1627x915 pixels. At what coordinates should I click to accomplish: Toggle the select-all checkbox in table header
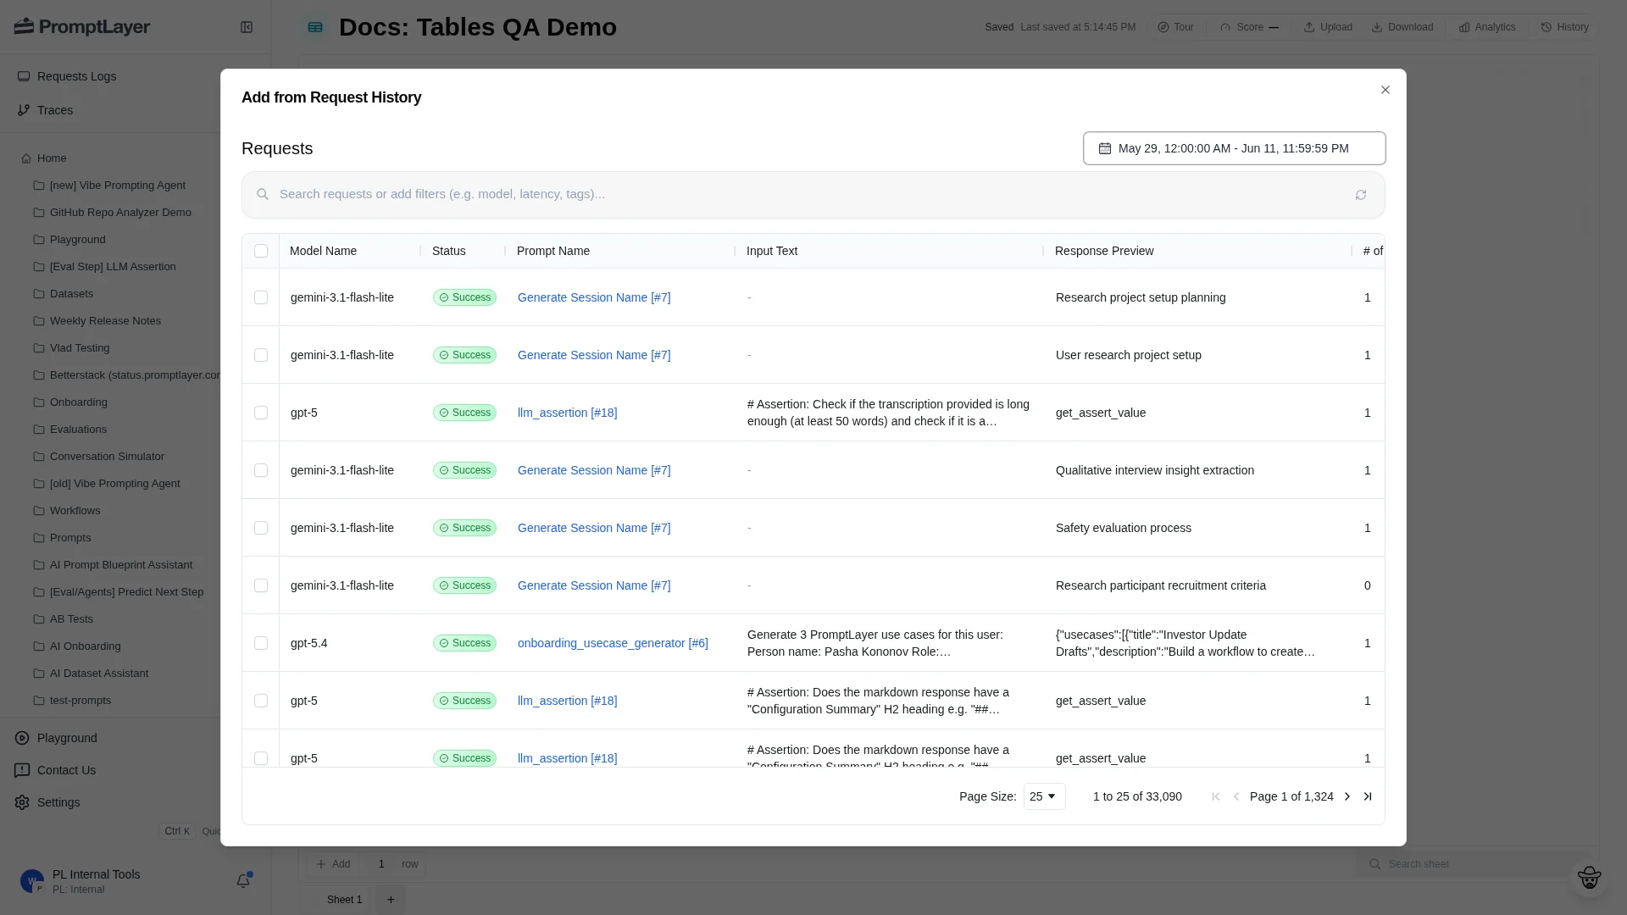tap(261, 251)
